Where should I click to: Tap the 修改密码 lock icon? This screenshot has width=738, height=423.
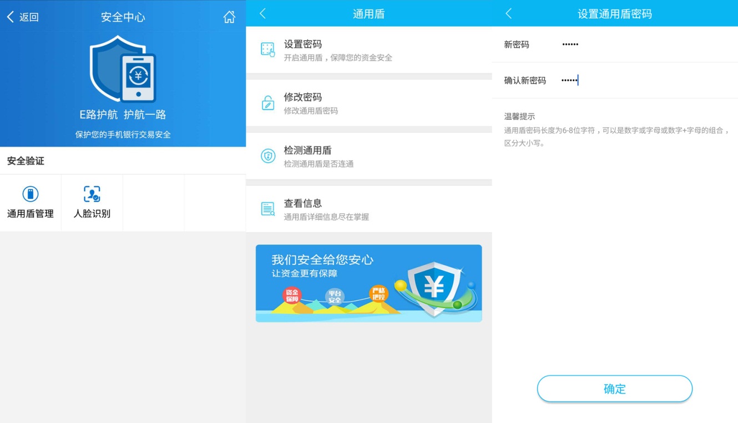coord(268,103)
